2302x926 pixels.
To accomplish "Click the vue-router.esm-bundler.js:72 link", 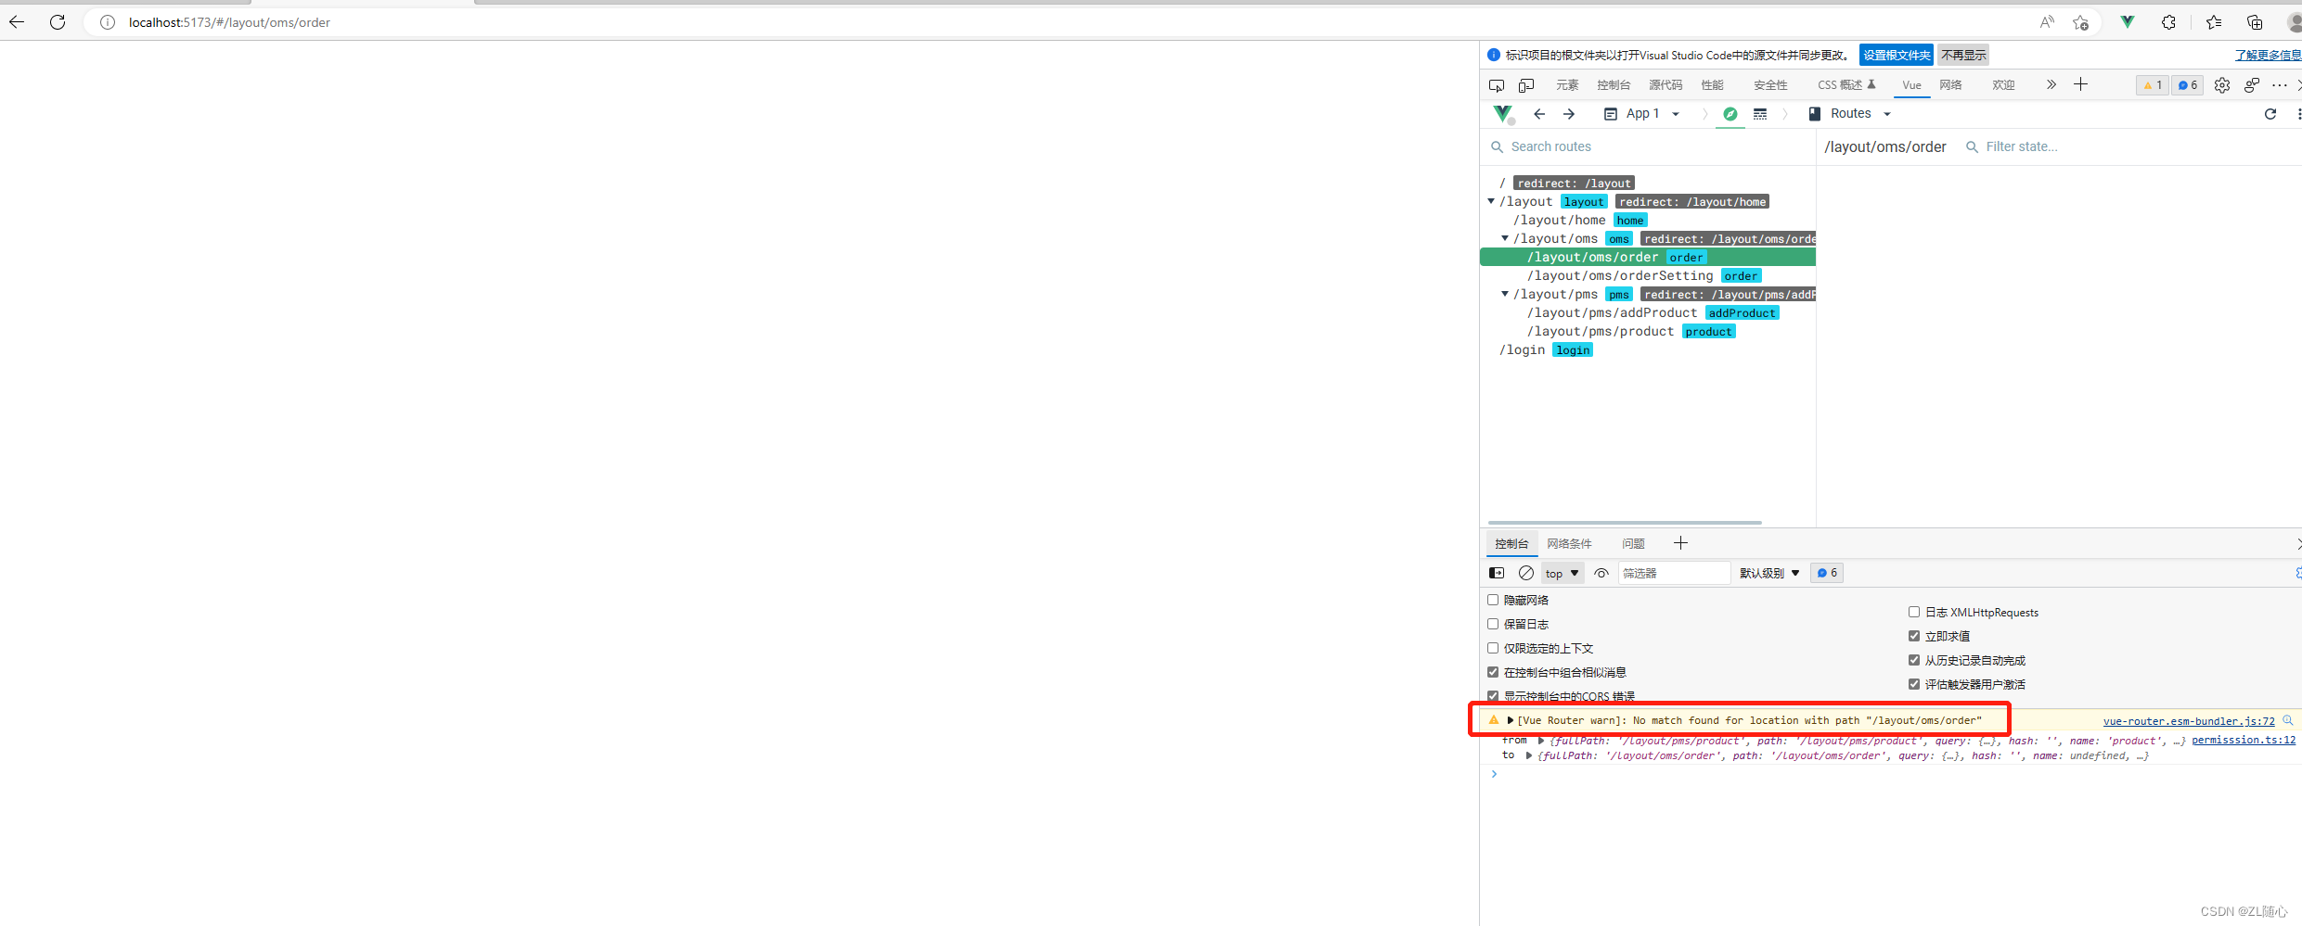I will point(2188,721).
